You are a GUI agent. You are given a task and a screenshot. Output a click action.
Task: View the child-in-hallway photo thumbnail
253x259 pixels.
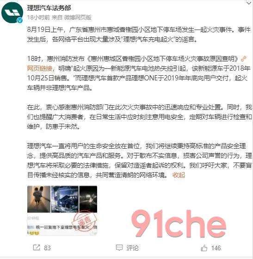[x=39, y=199]
